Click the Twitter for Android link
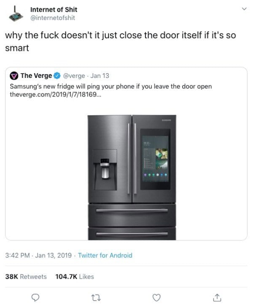The image size is (253, 307). pos(105,255)
